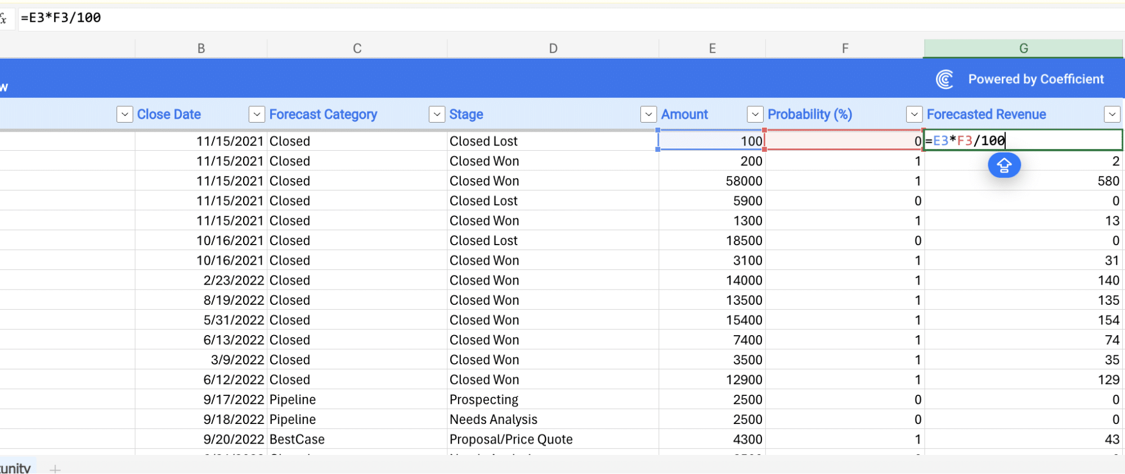Open the Stage column filter
This screenshot has height=474, width=1125.
[x=437, y=114]
